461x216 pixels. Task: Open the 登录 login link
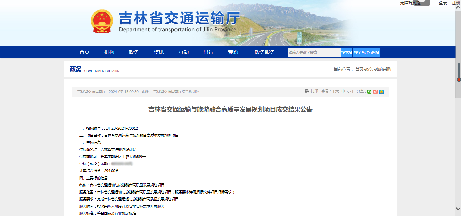click(x=443, y=3)
